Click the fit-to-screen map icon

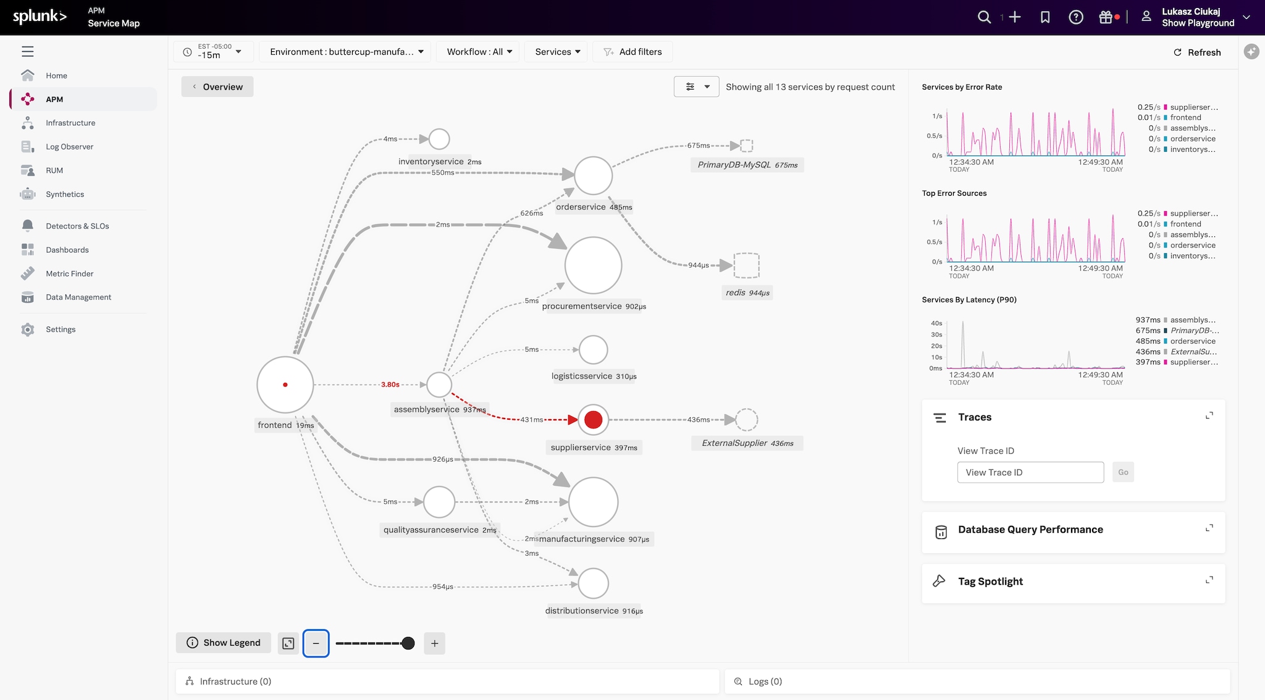click(x=288, y=643)
